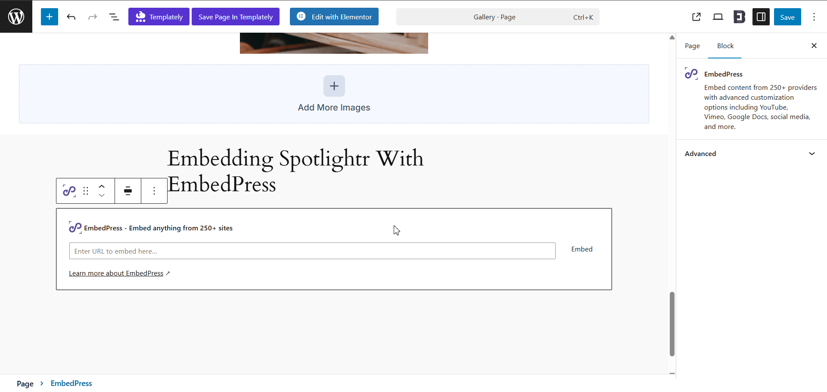Image resolution: width=827 pixels, height=392 pixels.
Task: Open the alignment dropdown in the block toolbar
Action: point(127,190)
